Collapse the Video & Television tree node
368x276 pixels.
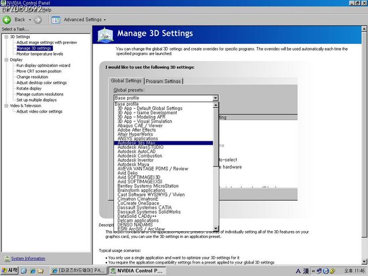[6, 106]
